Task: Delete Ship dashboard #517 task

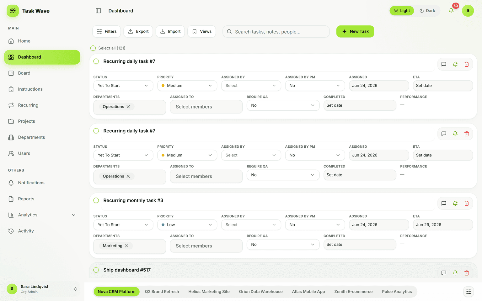Action: click(x=467, y=273)
